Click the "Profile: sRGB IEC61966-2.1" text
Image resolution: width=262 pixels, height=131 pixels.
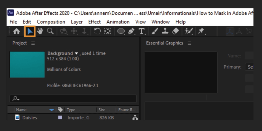73,86
